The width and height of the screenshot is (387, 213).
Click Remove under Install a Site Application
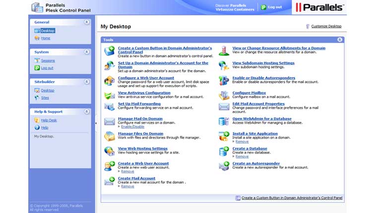click(x=242, y=142)
